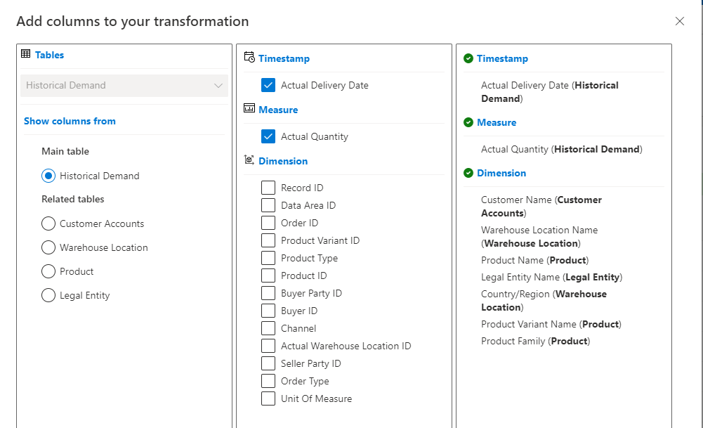Click the Tables grid icon

(26, 54)
